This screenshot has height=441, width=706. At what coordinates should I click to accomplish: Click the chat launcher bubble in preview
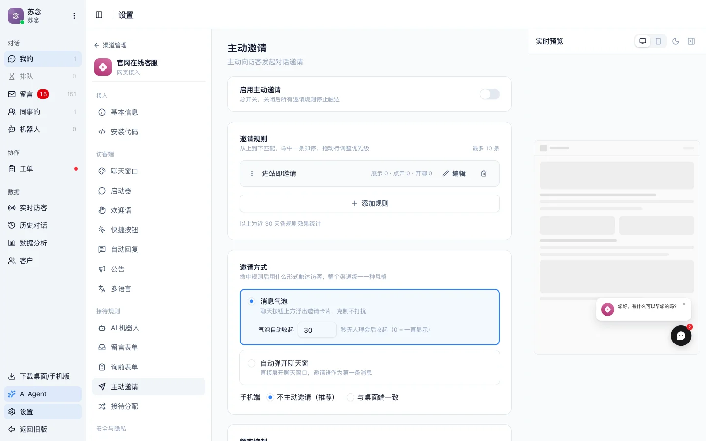point(681,336)
